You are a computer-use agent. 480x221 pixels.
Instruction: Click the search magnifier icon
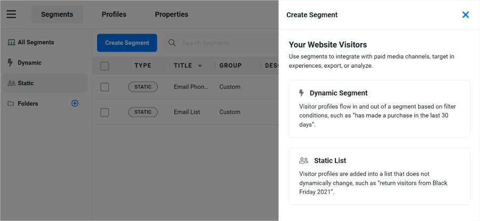172,43
